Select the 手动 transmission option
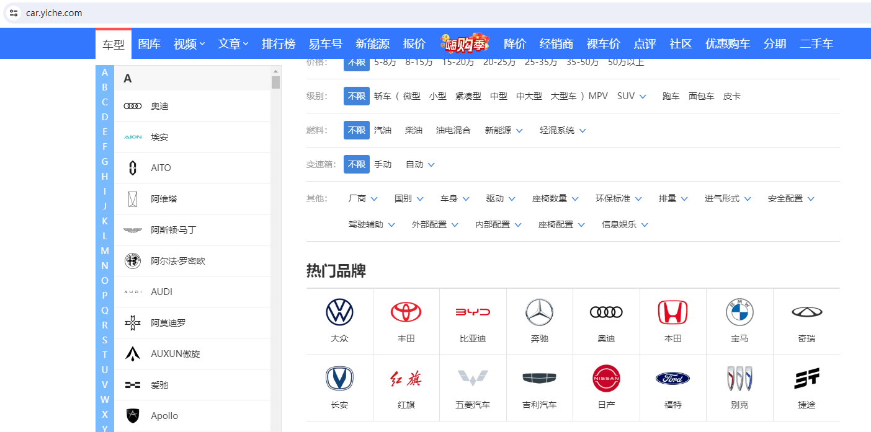Screen dimensions: 871x432 pos(383,164)
